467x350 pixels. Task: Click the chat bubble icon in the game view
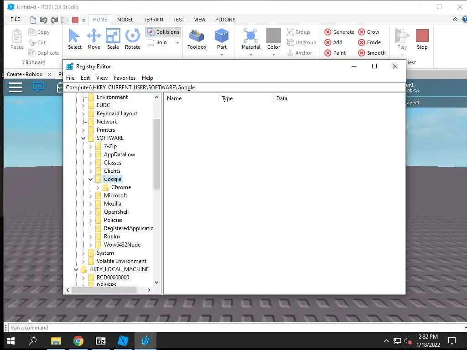(x=38, y=87)
